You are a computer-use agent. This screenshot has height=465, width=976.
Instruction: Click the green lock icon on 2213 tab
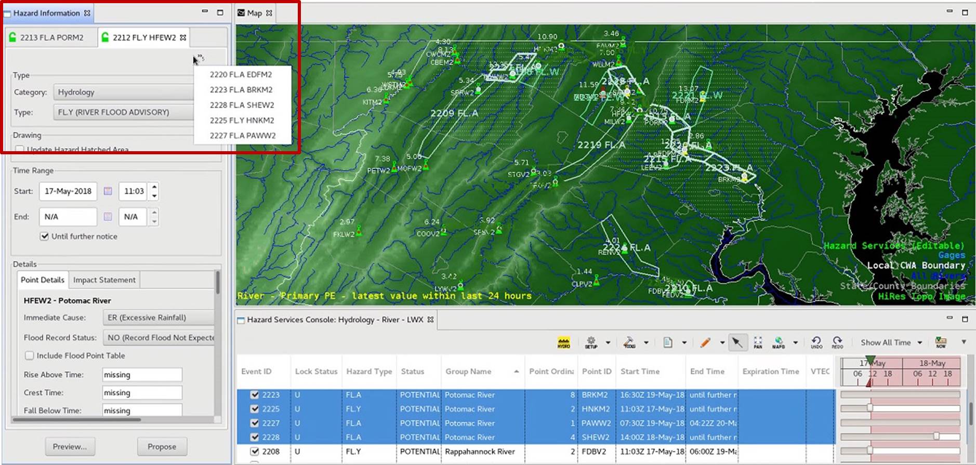pos(12,37)
